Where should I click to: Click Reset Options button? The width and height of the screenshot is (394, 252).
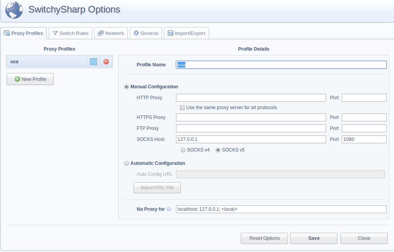(264, 238)
